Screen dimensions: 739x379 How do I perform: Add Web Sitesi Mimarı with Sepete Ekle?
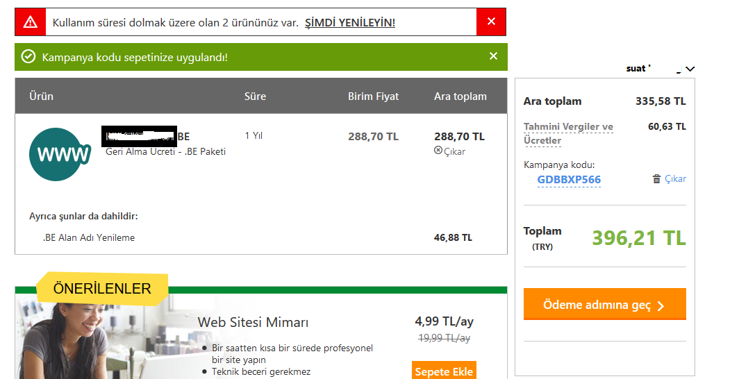444,371
